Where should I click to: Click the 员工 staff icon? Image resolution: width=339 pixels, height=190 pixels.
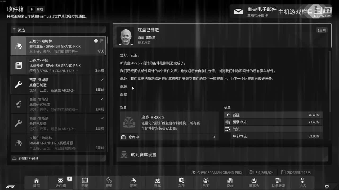click(206, 180)
